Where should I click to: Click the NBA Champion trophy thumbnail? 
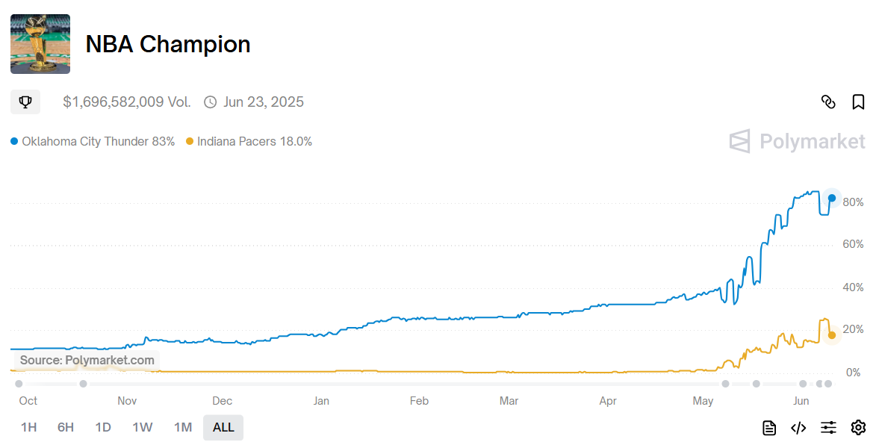point(40,44)
